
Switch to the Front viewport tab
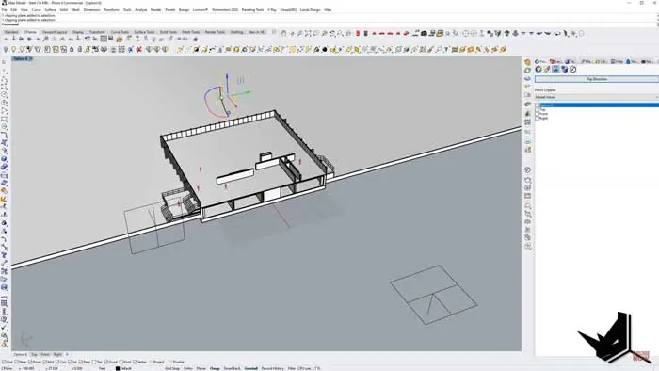pos(44,354)
